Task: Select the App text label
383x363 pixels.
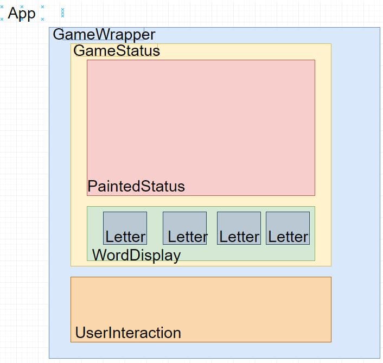Action: [x=22, y=14]
